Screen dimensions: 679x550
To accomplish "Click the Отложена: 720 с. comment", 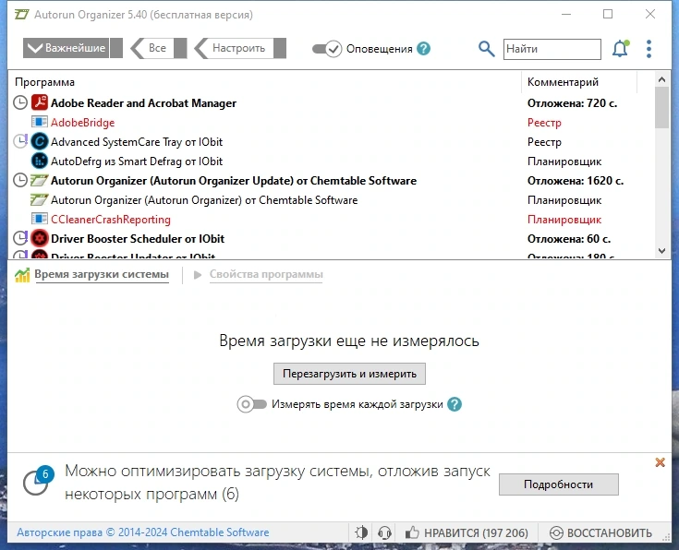I will point(572,103).
